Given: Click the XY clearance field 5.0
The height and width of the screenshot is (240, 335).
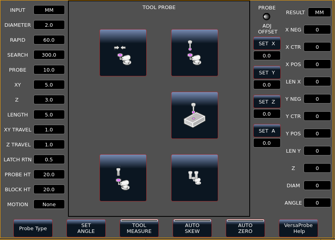Looking at the screenshot, I should 49,85.
